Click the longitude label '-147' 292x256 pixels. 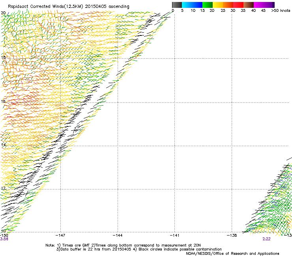point(60,236)
